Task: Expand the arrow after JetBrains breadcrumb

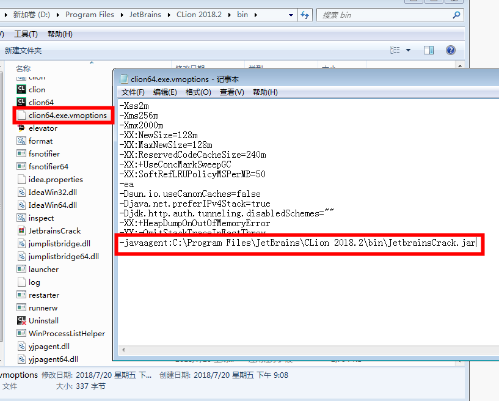Action: 169,15
